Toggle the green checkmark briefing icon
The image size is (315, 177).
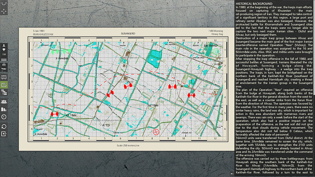[x=4, y=85]
